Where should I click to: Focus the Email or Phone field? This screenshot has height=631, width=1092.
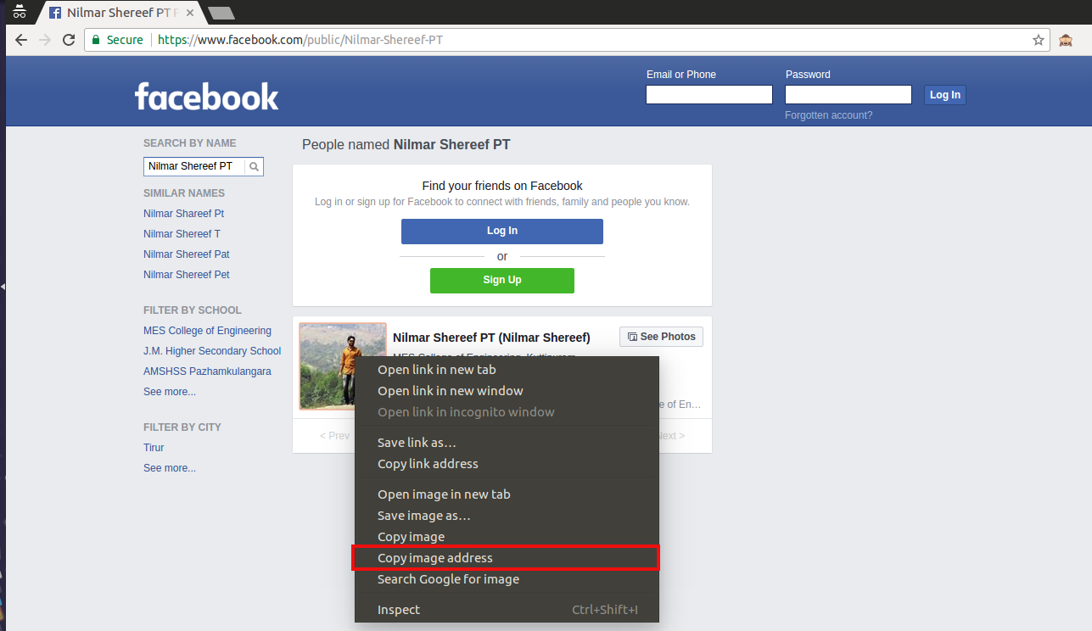[709, 95]
